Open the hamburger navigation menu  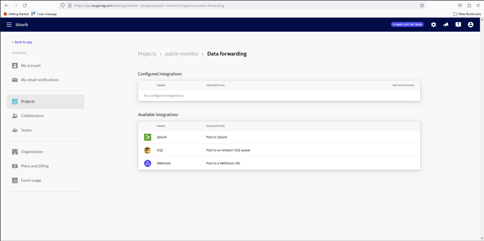tap(9, 25)
